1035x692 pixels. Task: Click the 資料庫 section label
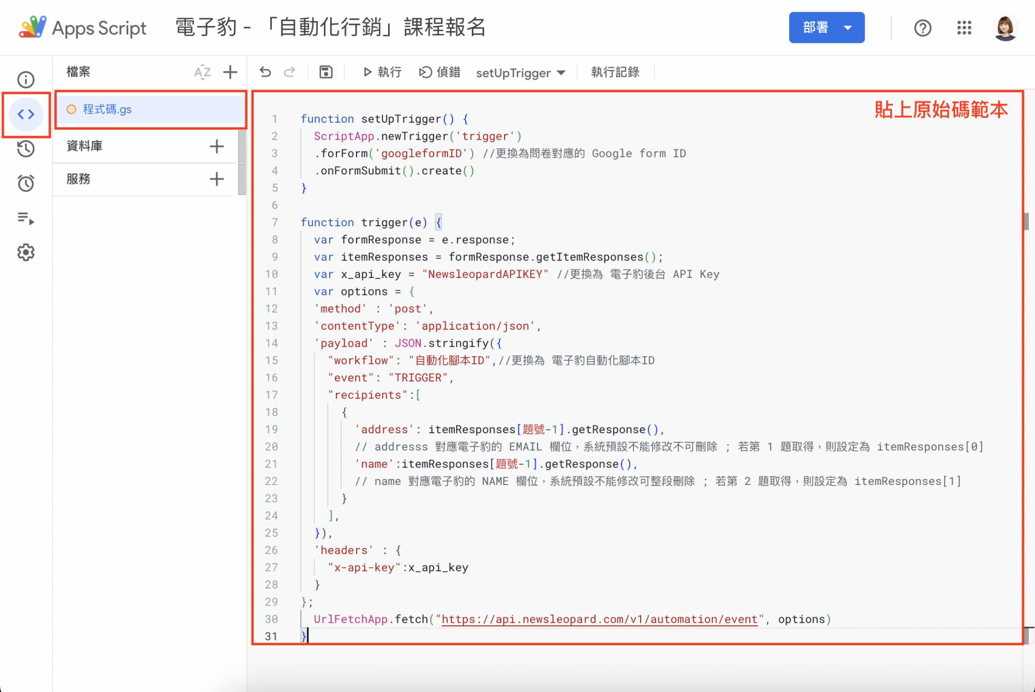pyautogui.click(x=84, y=146)
